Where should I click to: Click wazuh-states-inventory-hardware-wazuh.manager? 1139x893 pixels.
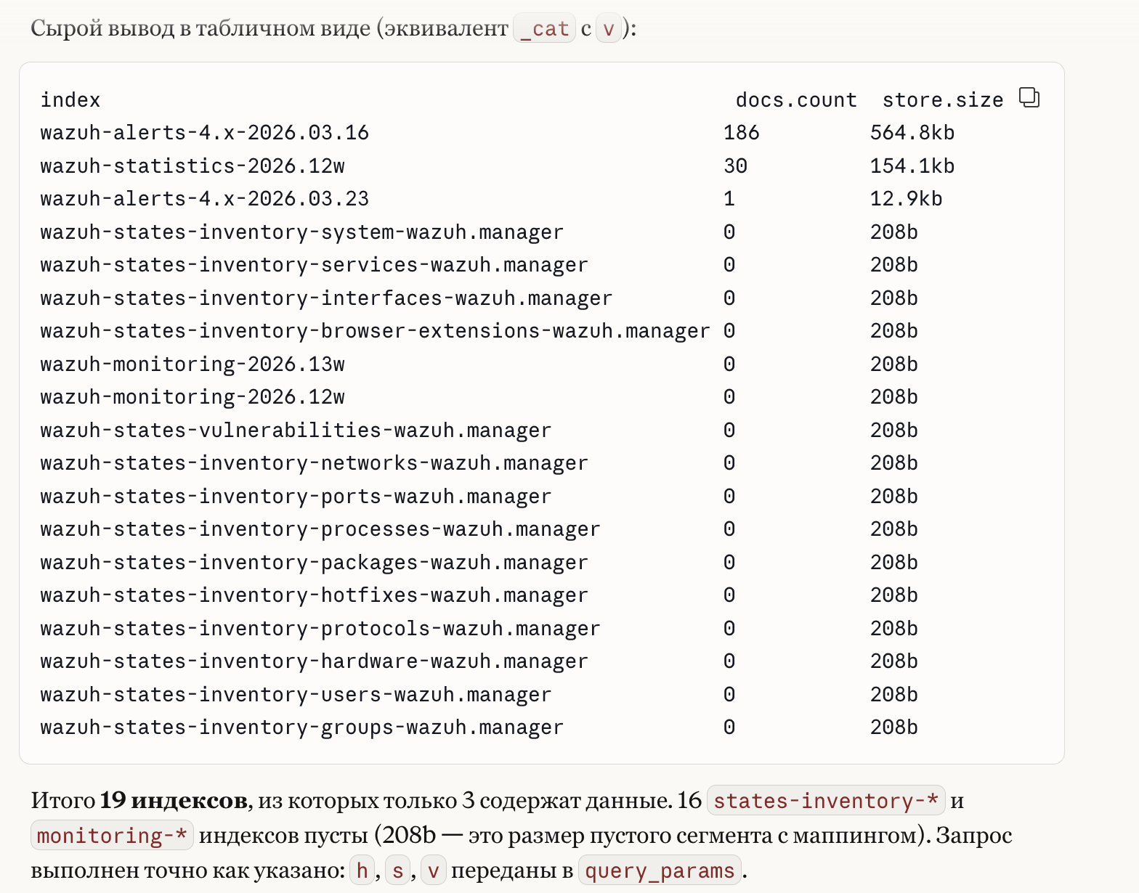pyautogui.click(x=315, y=661)
